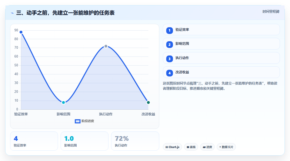This screenshot has width=290, height=161.
Task: Click the 时间里程碑 label in the header
Action: coord(271,11)
